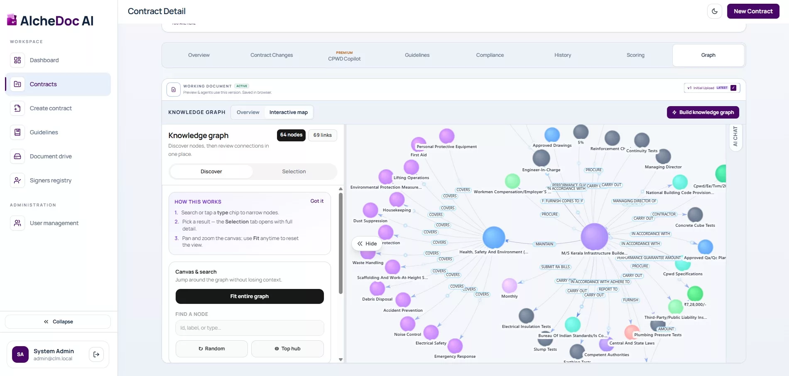Viewport: 789px width, 376px height.
Task: Switch to the CPWD Copilot tab
Action: pos(344,56)
